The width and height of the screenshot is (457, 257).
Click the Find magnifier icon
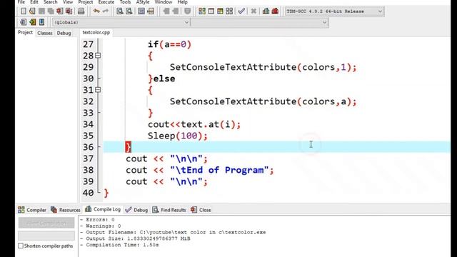120,11
